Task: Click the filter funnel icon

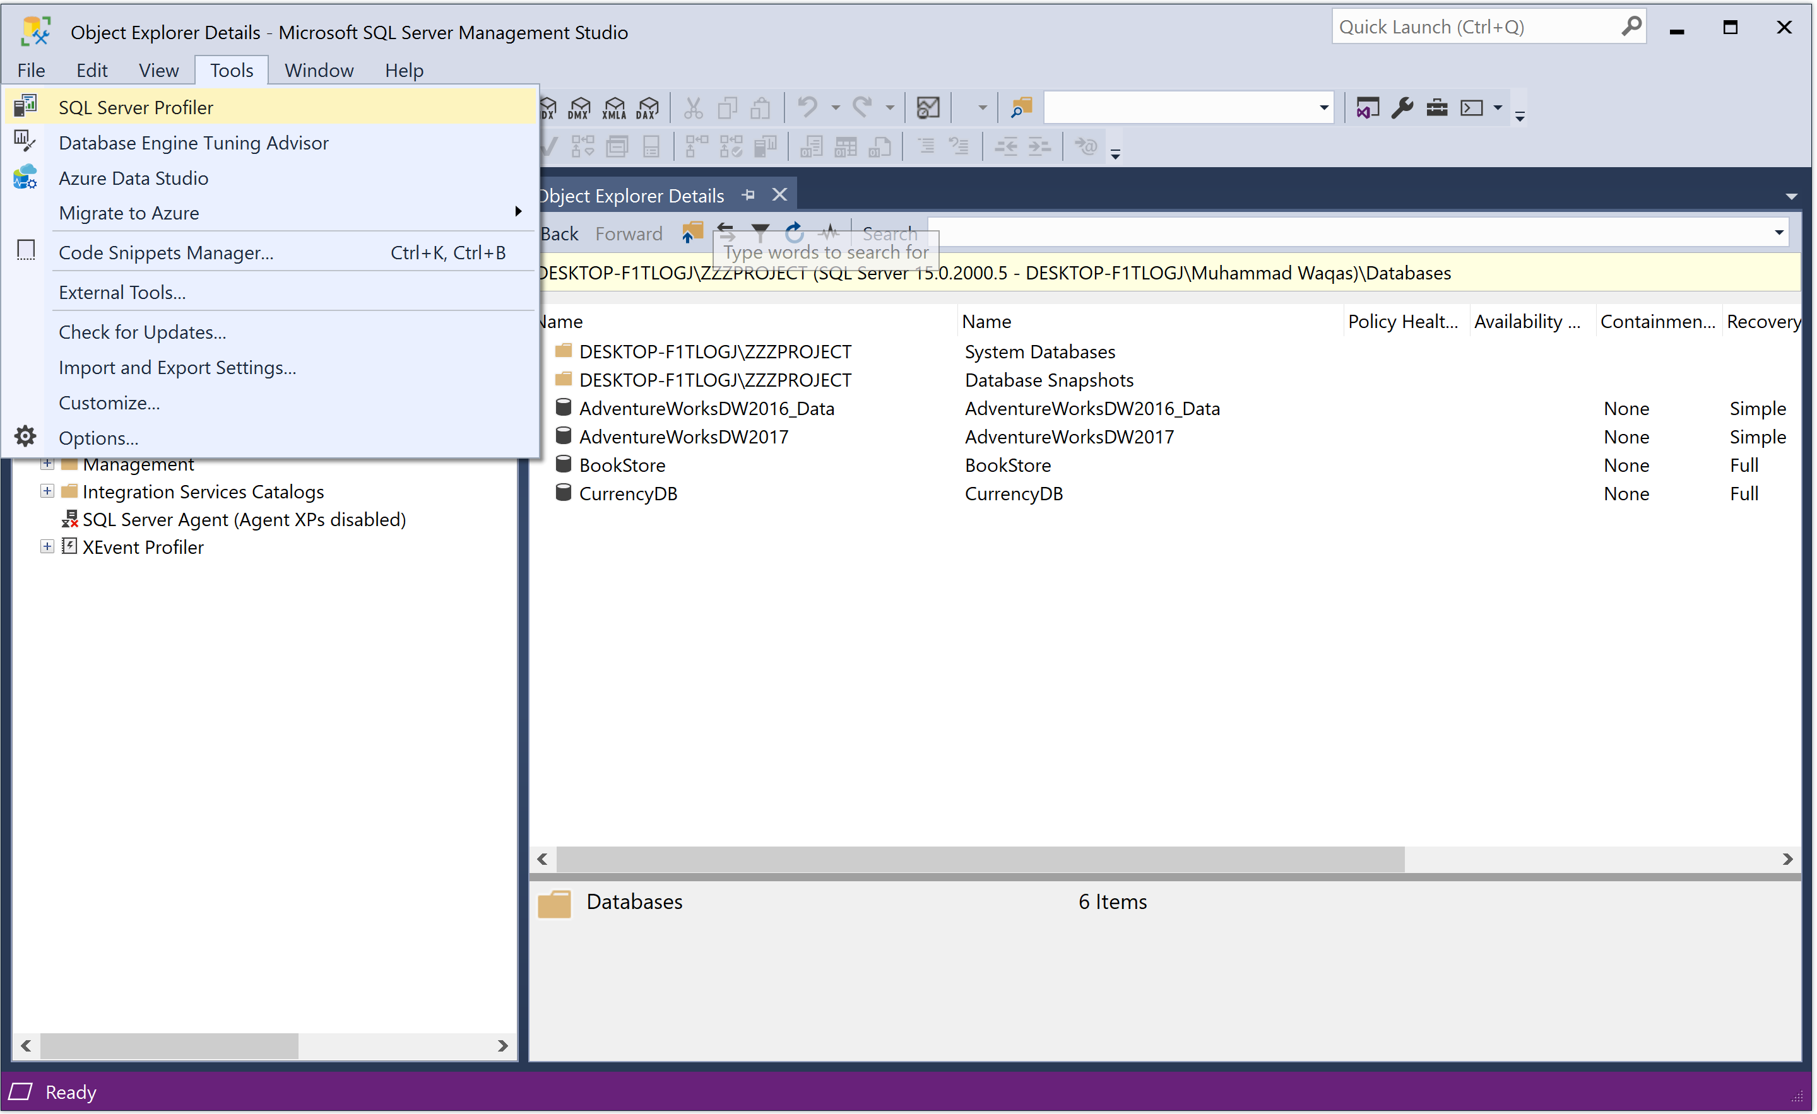Action: point(761,233)
